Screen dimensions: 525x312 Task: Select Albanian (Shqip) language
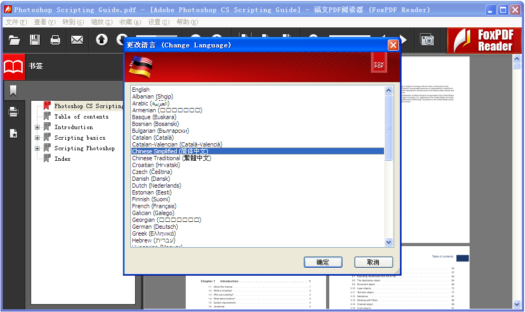click(257, 96)
